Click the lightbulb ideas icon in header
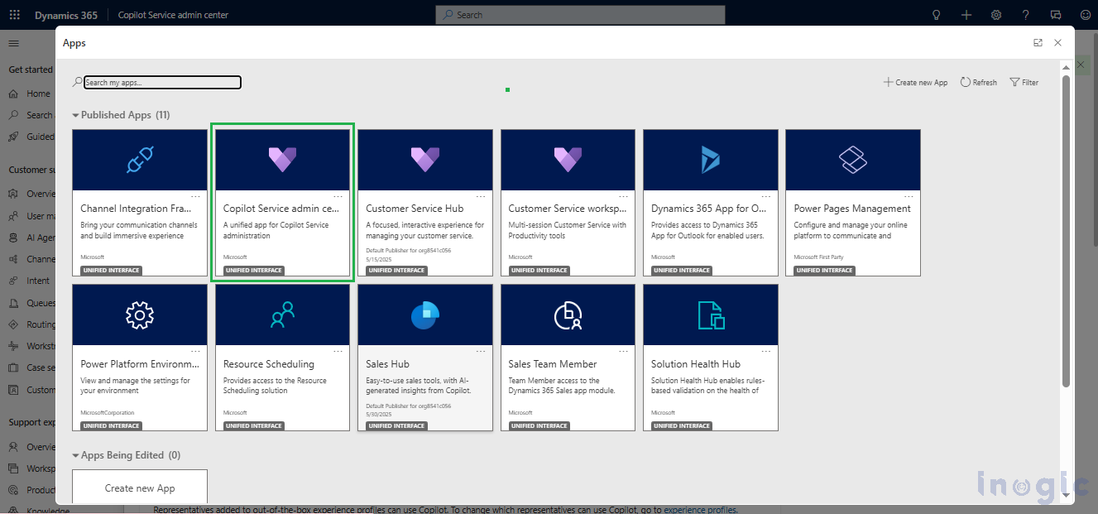1098x514 pixels. 937,15
